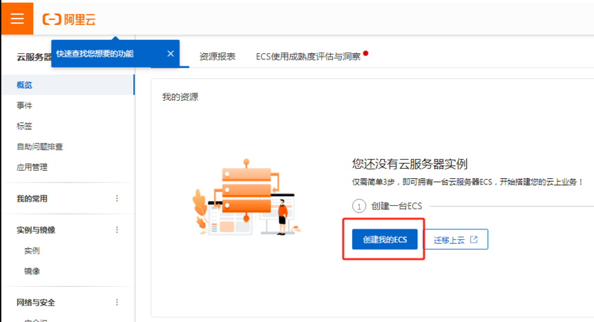Screen dimensions: 594x322
Task: Click the 仅需简单3步 description text
Action: tap(468, 182)
